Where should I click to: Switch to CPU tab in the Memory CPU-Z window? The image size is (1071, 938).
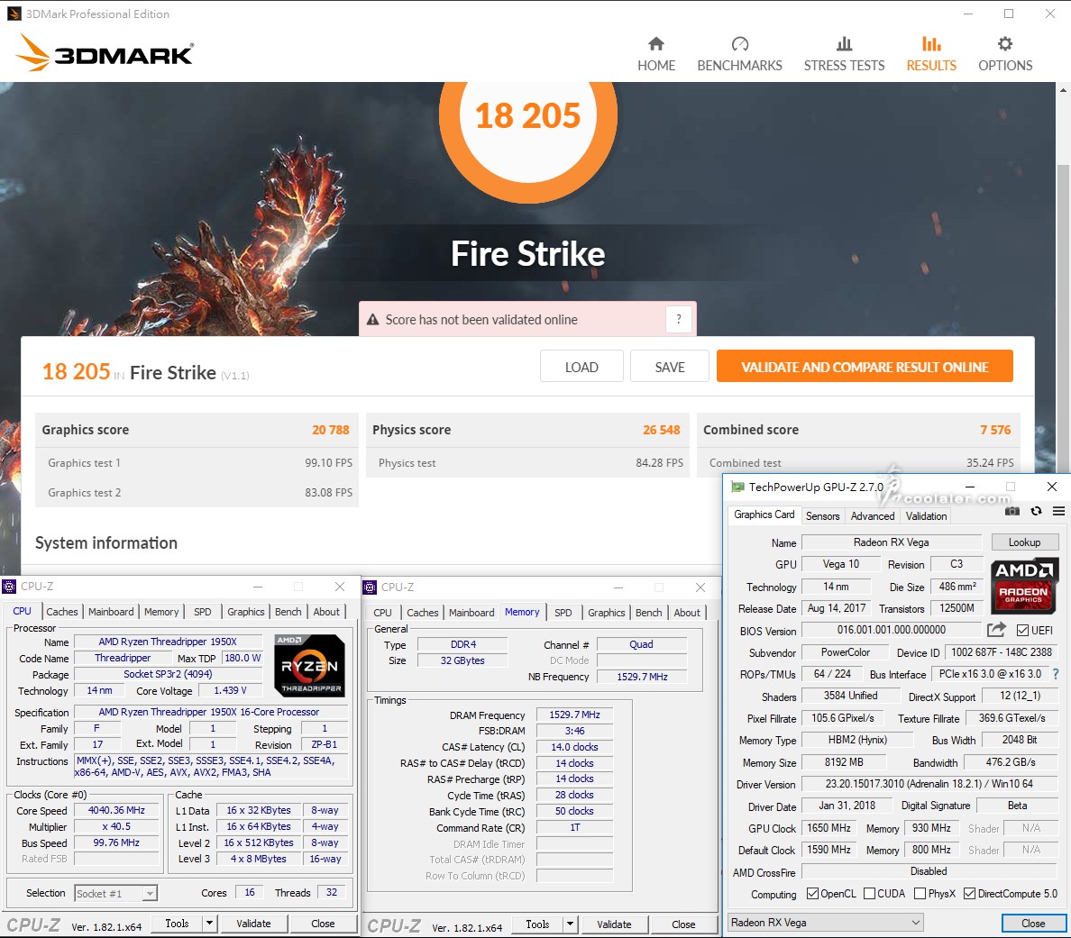pyautogui.click(x=382, y=613)
